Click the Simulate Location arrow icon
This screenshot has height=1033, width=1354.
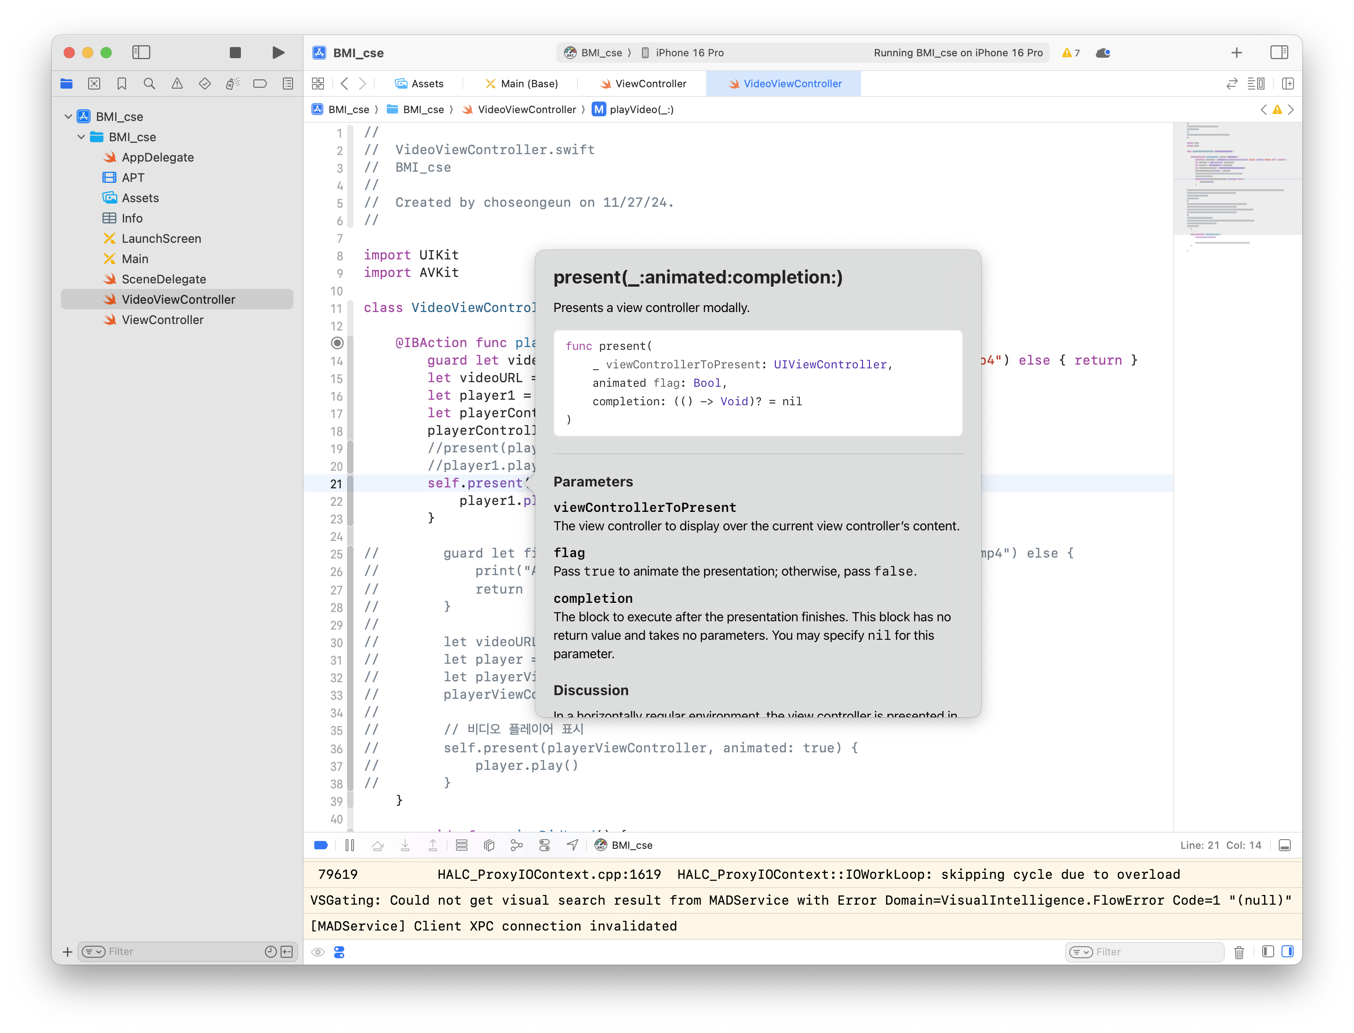coord(572,846)
